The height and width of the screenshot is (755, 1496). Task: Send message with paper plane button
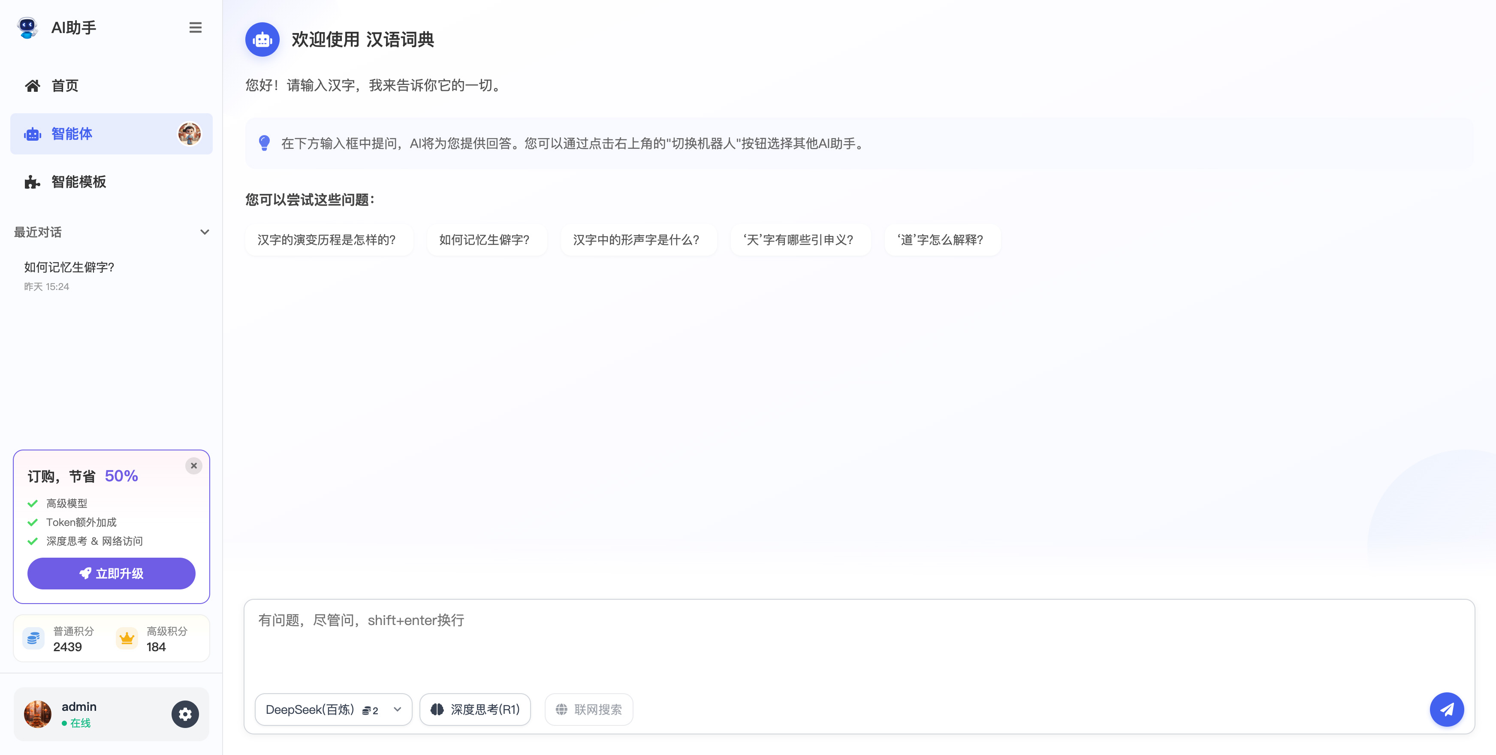pos(1446,709)
